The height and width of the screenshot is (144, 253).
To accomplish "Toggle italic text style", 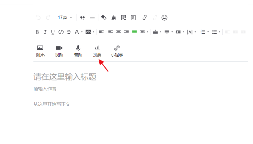I will (45, 32).
